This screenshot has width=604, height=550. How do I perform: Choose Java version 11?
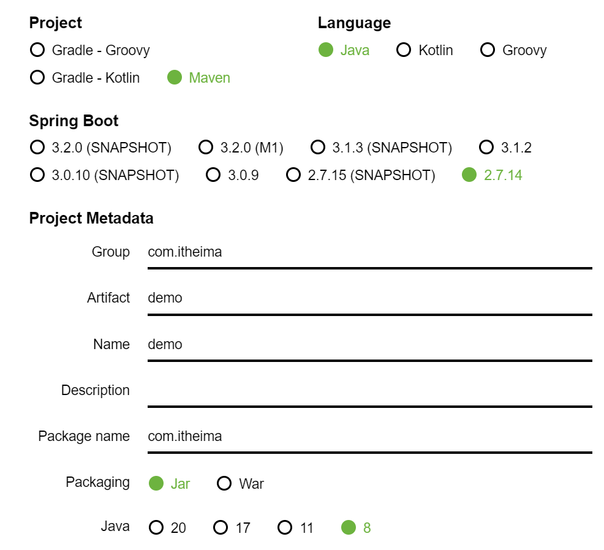tap(284, 527)
